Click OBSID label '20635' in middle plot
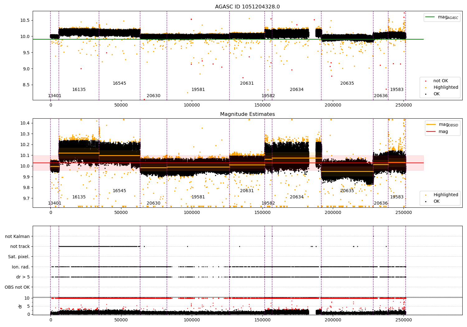The image size is (467, 327). point(347,191)
